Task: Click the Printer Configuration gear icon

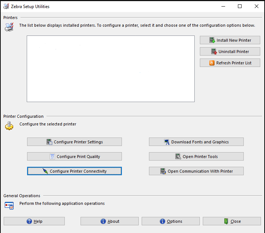Action: tap(9, 126)
